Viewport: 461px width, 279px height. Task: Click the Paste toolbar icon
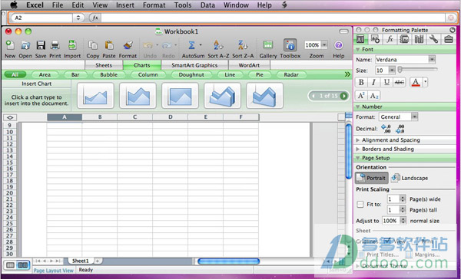coord(109,45)
